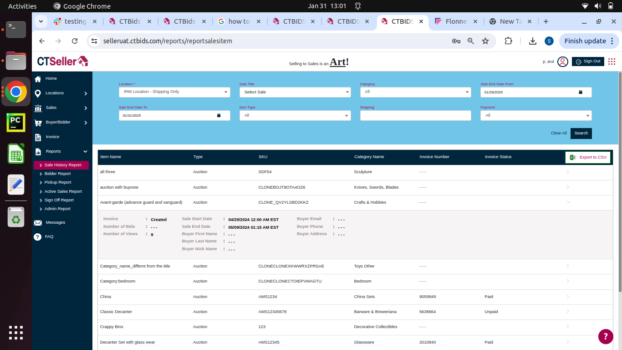
Task: Open the FAQ question mark icon
Action: [38, 237]
